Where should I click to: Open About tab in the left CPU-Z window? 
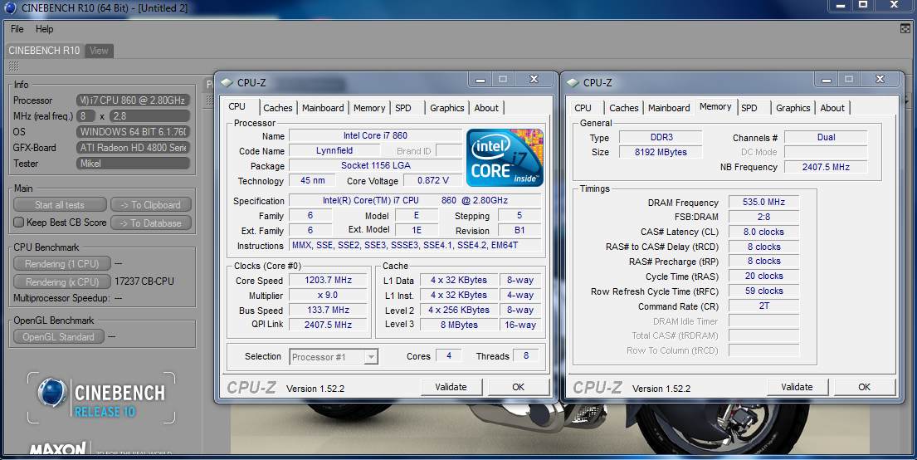486,108
